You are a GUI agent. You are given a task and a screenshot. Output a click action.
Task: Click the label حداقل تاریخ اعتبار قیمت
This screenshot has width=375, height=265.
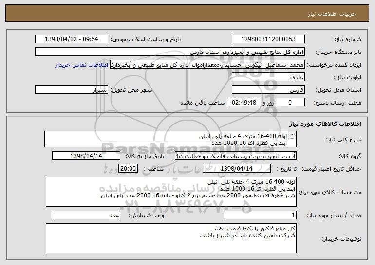click(332, 169)
